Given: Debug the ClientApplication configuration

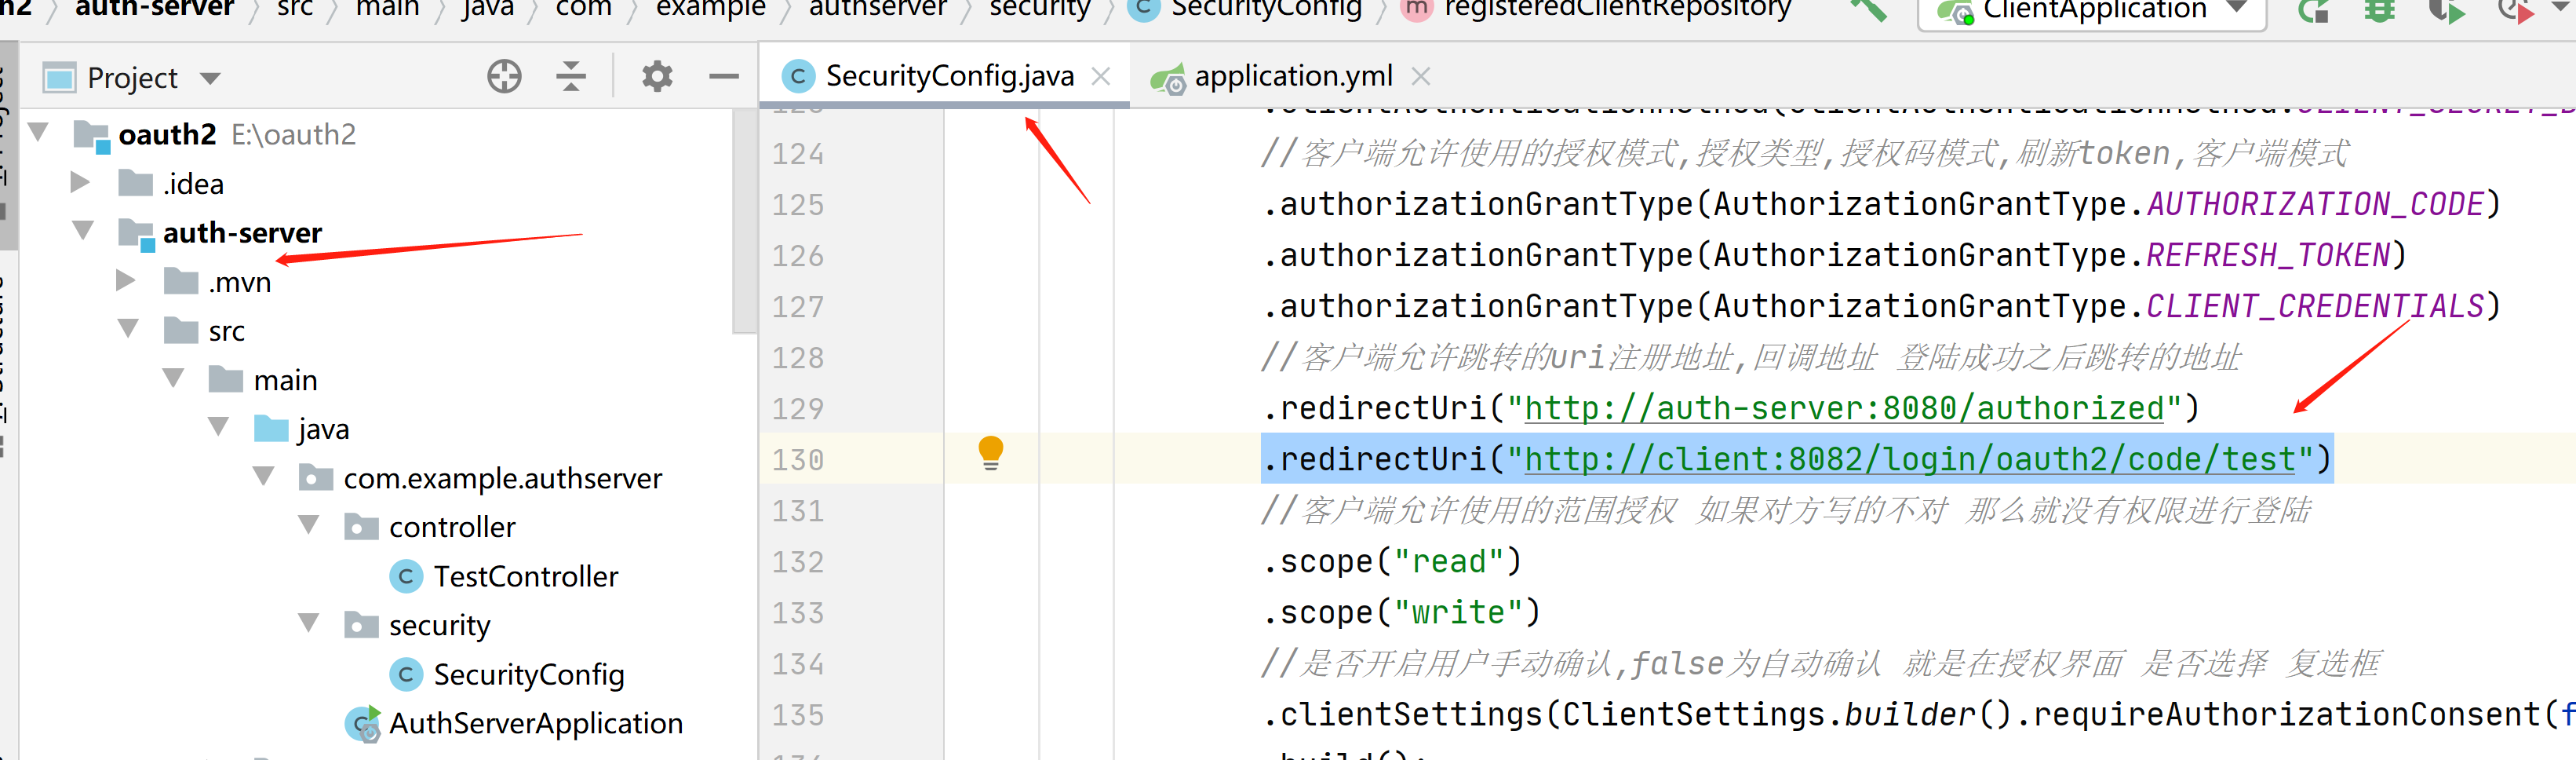Looking at the screenshot, I should [2380, 11].
